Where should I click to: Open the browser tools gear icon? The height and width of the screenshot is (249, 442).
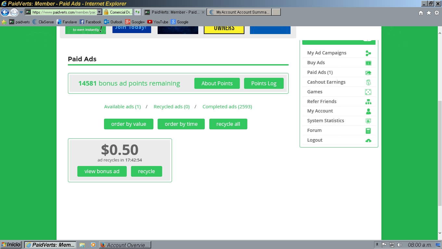[x=437, y=13]
